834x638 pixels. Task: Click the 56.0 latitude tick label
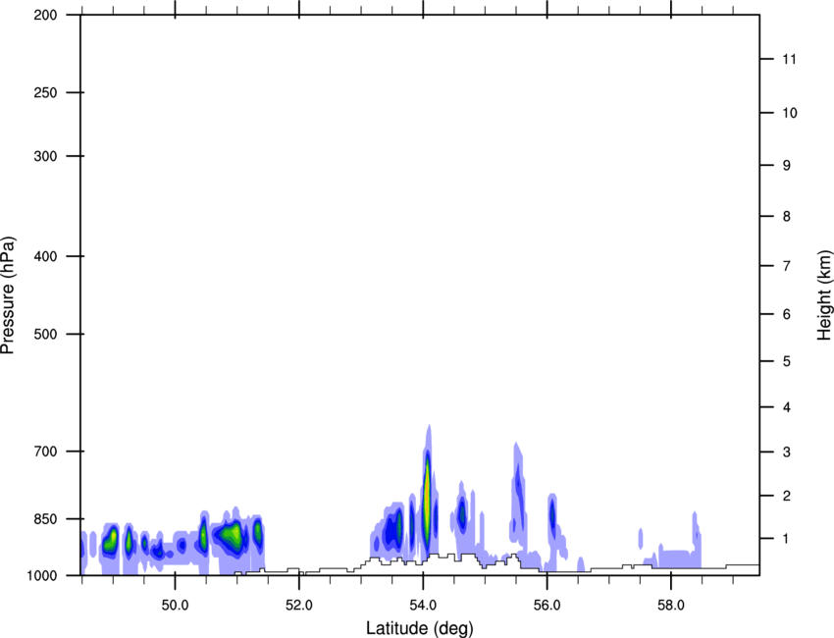pyautogui.click(x=547, y=606)
